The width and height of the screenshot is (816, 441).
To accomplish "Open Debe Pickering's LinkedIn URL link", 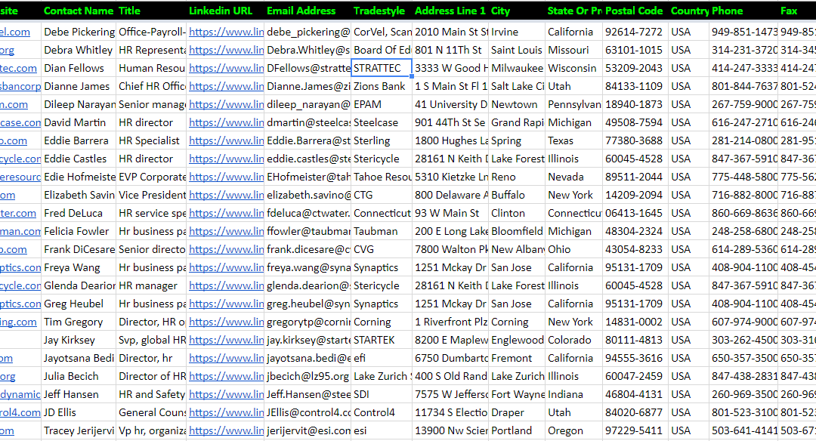I will pos(227,32).
